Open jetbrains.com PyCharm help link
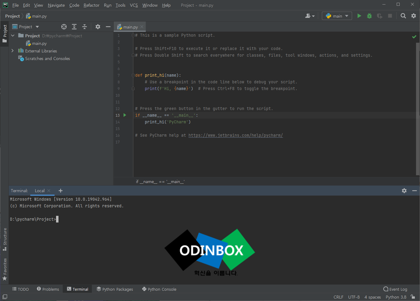This screenshot has width=420, height=301. (x=235, y=135)
